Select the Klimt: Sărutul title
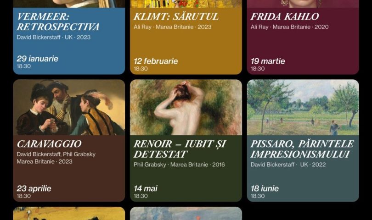 pos(176,16)
